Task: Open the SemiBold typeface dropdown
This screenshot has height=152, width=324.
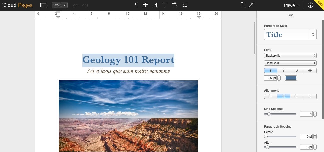Action: click(290, 63)
